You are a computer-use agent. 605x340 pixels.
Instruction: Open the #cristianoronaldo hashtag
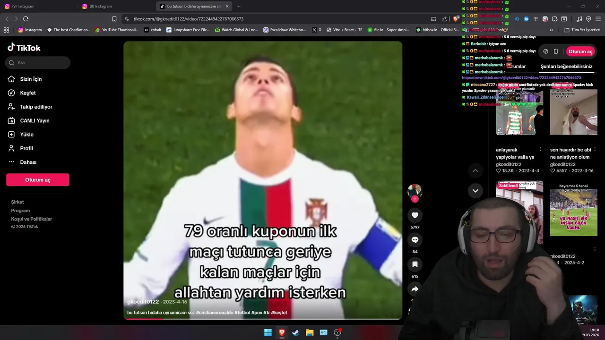[215, 313]
